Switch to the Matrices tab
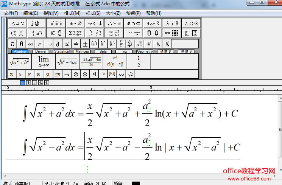Image resolution: width=282 pixels, height=185 pixels. [82, 51]
